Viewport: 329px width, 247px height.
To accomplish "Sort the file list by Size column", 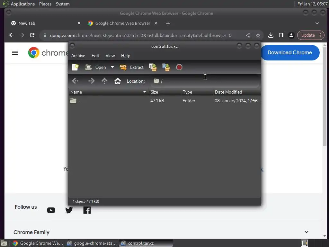I will (x=165, y=92).
